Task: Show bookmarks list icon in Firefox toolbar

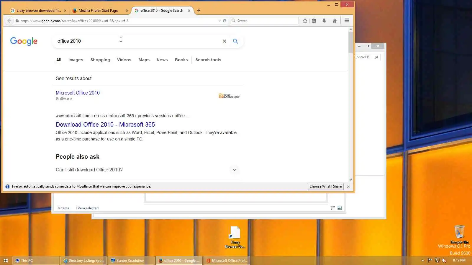Action: [314, 21]
